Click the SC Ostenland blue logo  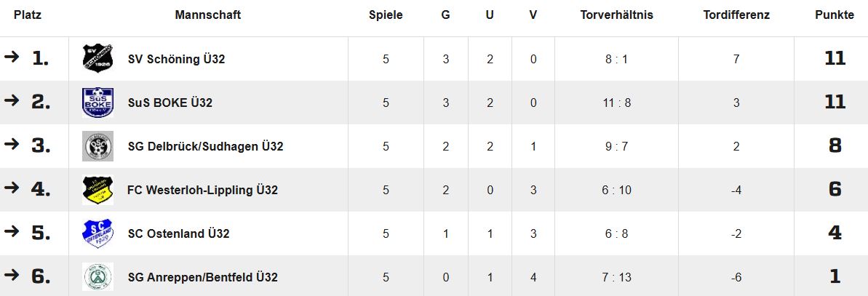(x=98, y=233)
